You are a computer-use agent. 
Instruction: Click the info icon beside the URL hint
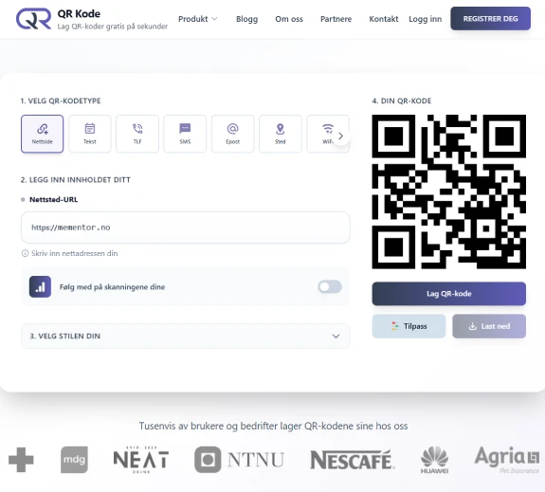[x=25, y=253]
